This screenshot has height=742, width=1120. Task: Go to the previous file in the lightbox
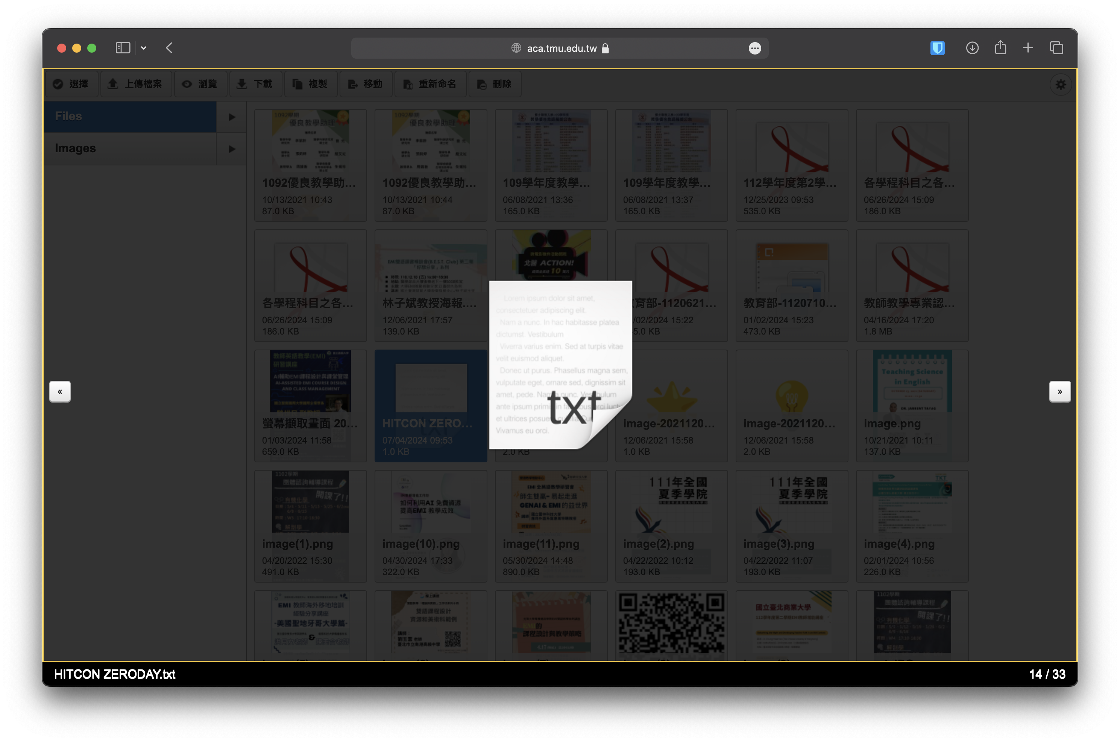pyautogui.click(x=60, y=392)
